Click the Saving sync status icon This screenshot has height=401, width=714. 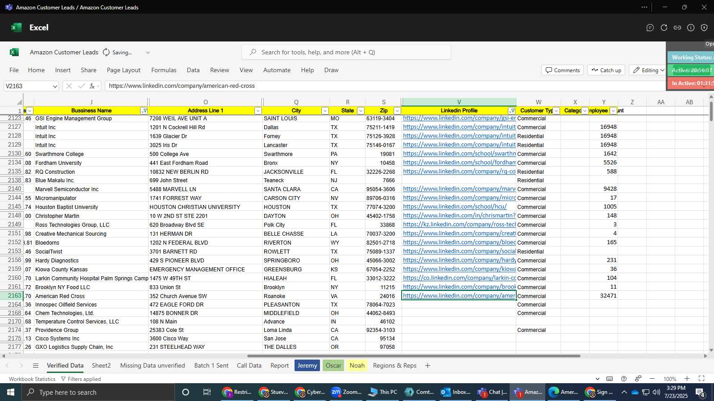click(x=106, y=52)
